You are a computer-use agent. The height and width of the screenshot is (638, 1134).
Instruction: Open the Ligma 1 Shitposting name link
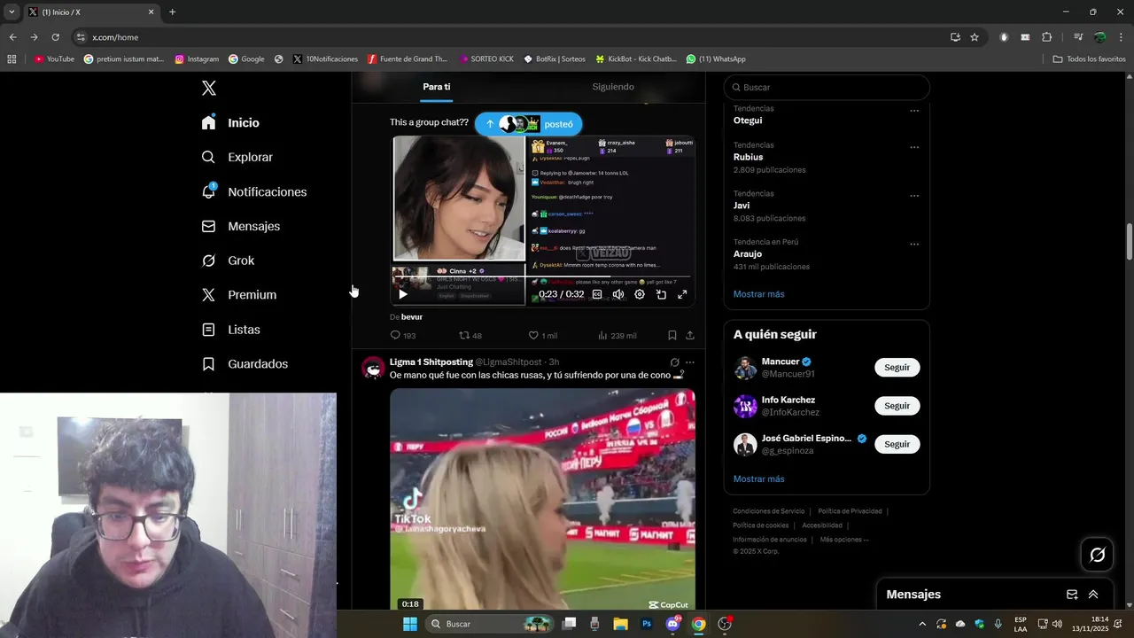point(431,362)
